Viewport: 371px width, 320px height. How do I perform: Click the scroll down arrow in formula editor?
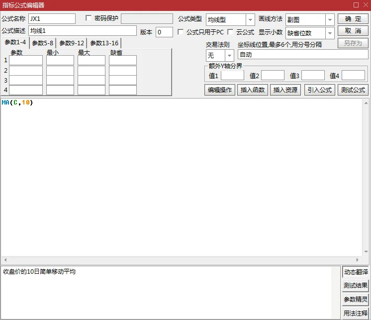(x=366, y=252)
